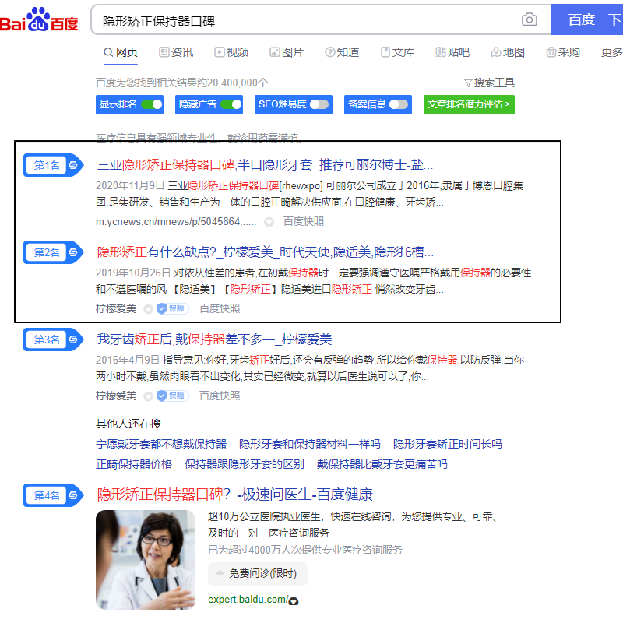Search 正畸保持器价格
Screen dimensions: 623x623
[x=134, y=464]
